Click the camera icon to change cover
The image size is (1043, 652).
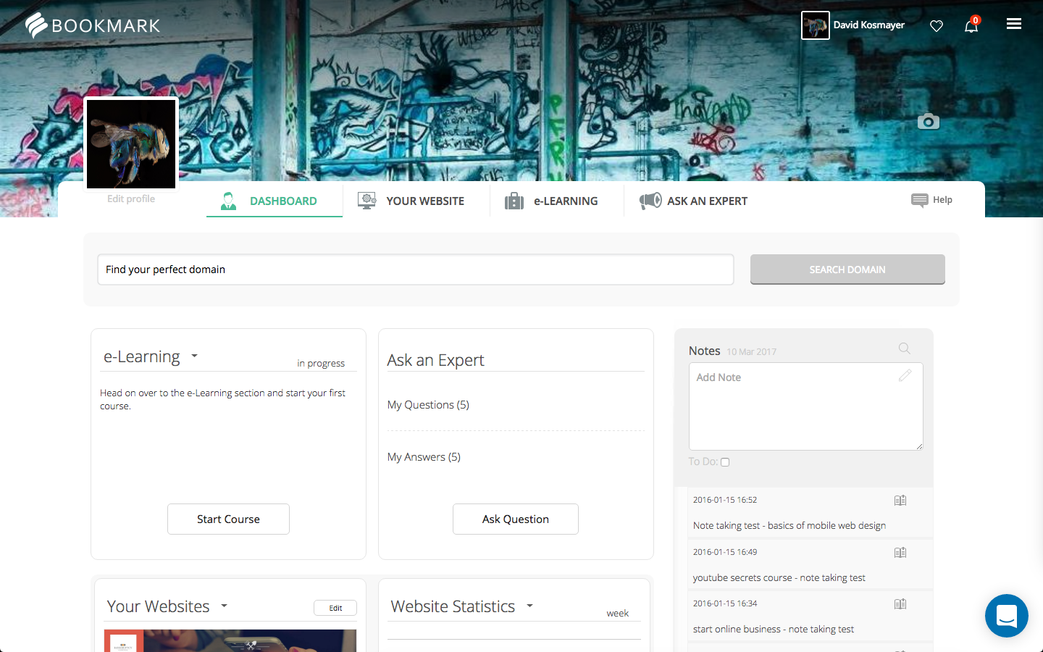click(929, 121)
